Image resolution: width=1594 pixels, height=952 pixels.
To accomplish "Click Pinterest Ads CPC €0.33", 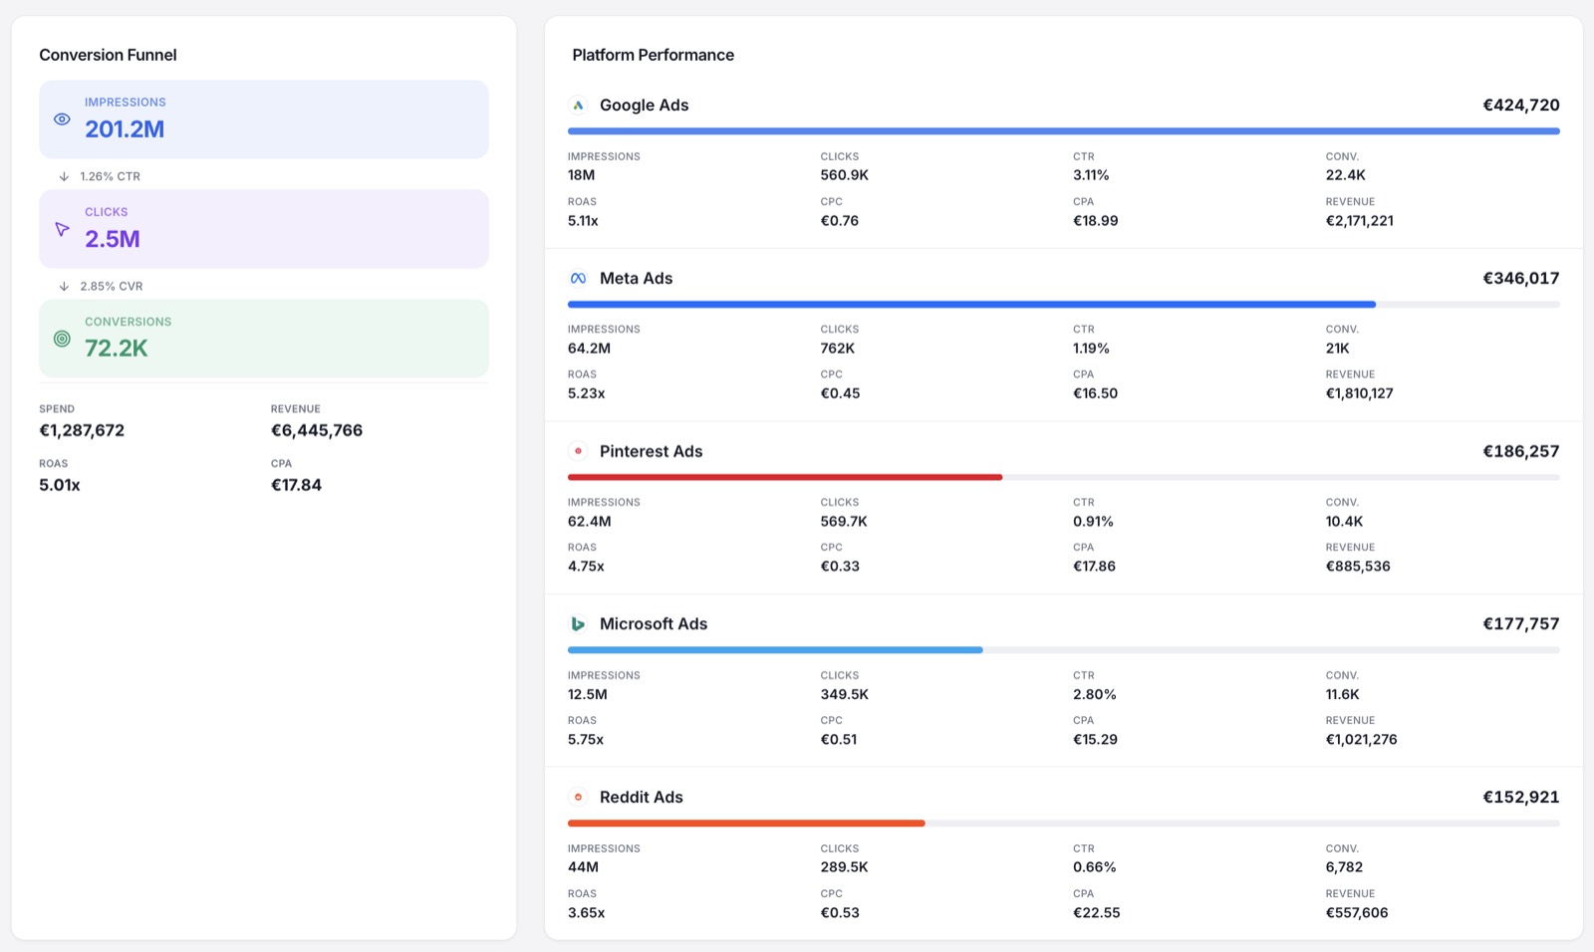I will click(x=840, y=566).
